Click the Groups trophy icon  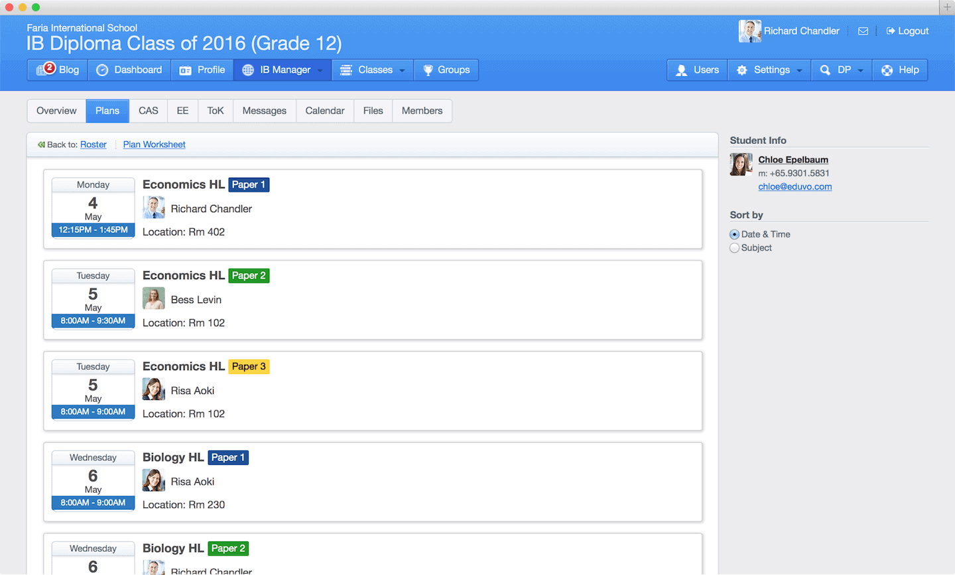[428, 70]
